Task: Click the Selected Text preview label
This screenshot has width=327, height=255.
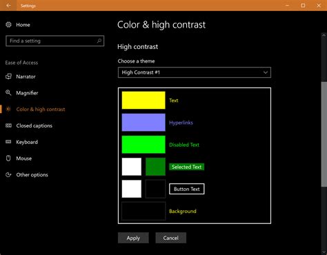Action: [x=186, y=167]
